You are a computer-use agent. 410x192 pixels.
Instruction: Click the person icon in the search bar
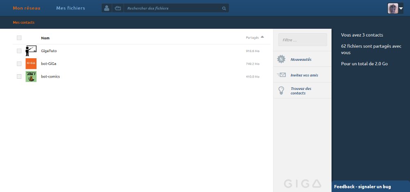pos(107,8)
